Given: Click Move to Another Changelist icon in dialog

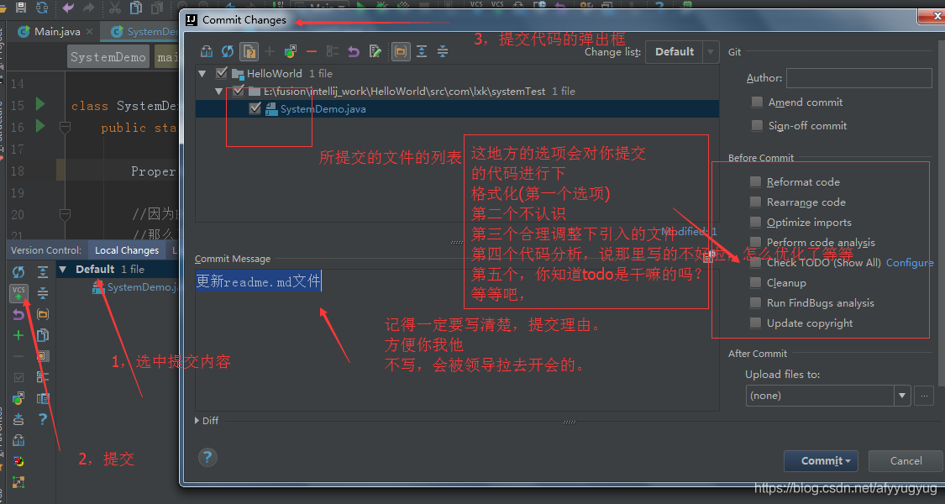Looking at the screenshot, I should [291, 51].
